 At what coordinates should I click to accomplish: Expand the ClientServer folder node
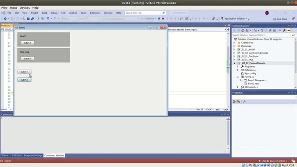[x=234, y=43]
